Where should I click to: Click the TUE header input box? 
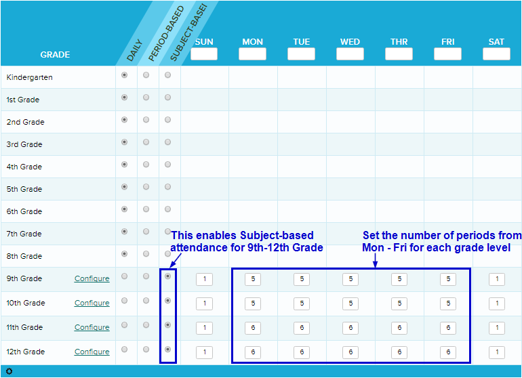(x=301, y=54)
